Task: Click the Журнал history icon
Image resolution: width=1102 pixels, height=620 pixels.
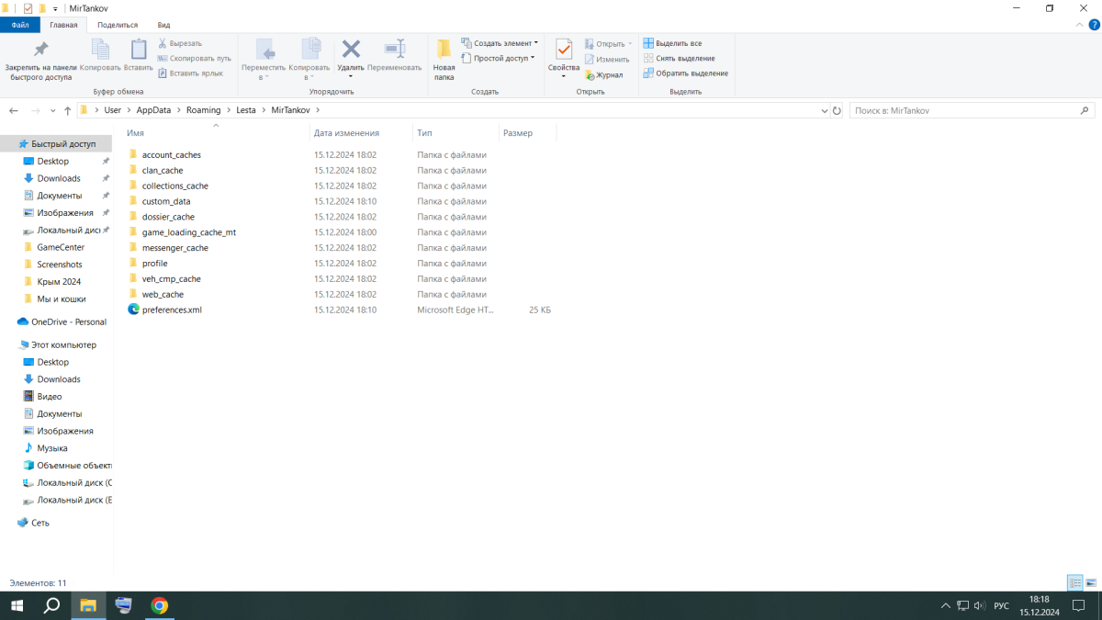Action: tap(590, 75)
